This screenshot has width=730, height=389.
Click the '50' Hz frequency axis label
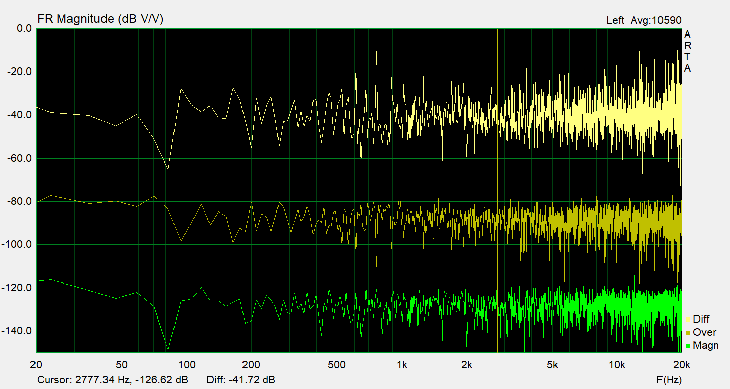122,364
